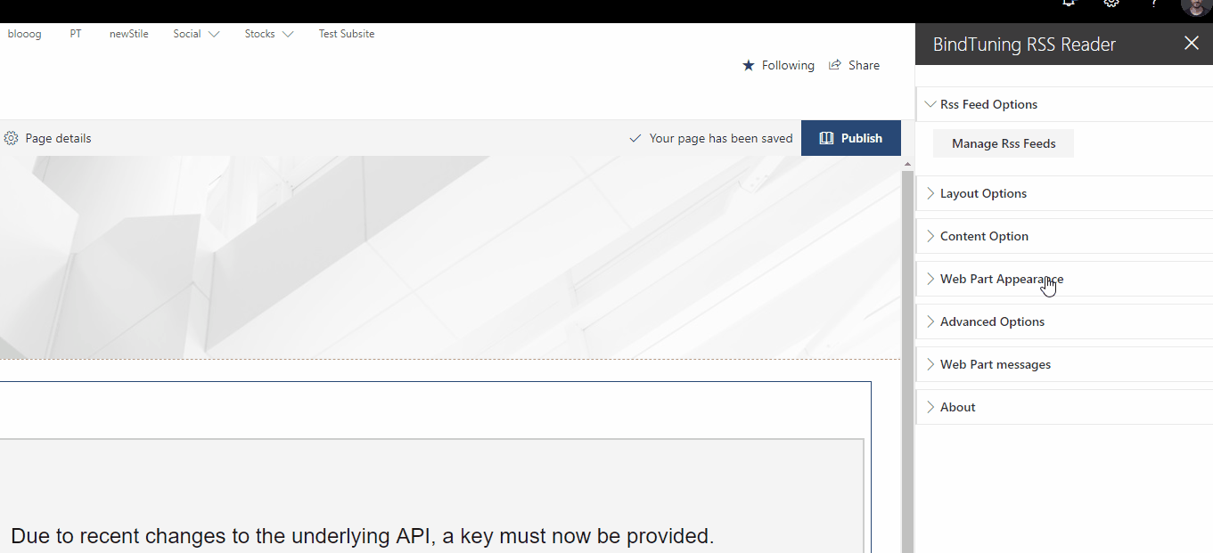This screenshot has width=1213, height=553.
Task: Click the Share arrow icon
Action: click(835, 65)
